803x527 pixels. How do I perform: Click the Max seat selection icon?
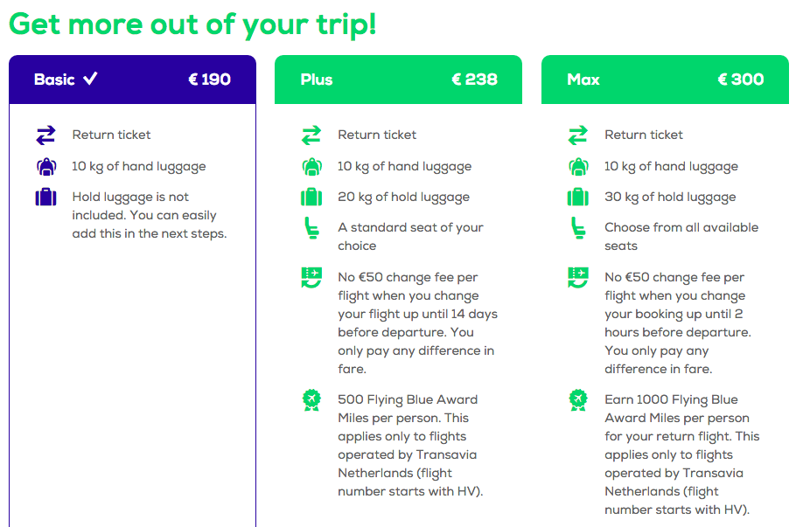click(x=578, y=228)
